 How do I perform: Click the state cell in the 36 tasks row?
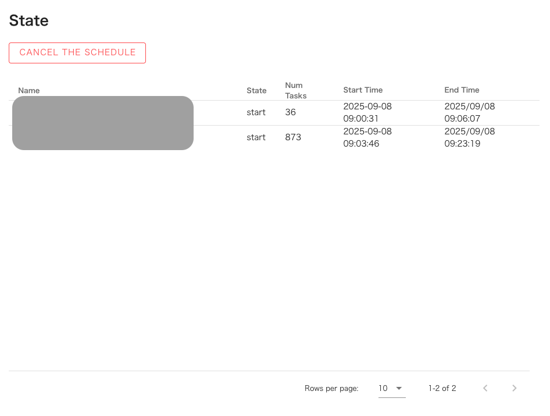(x=256, y=112)
